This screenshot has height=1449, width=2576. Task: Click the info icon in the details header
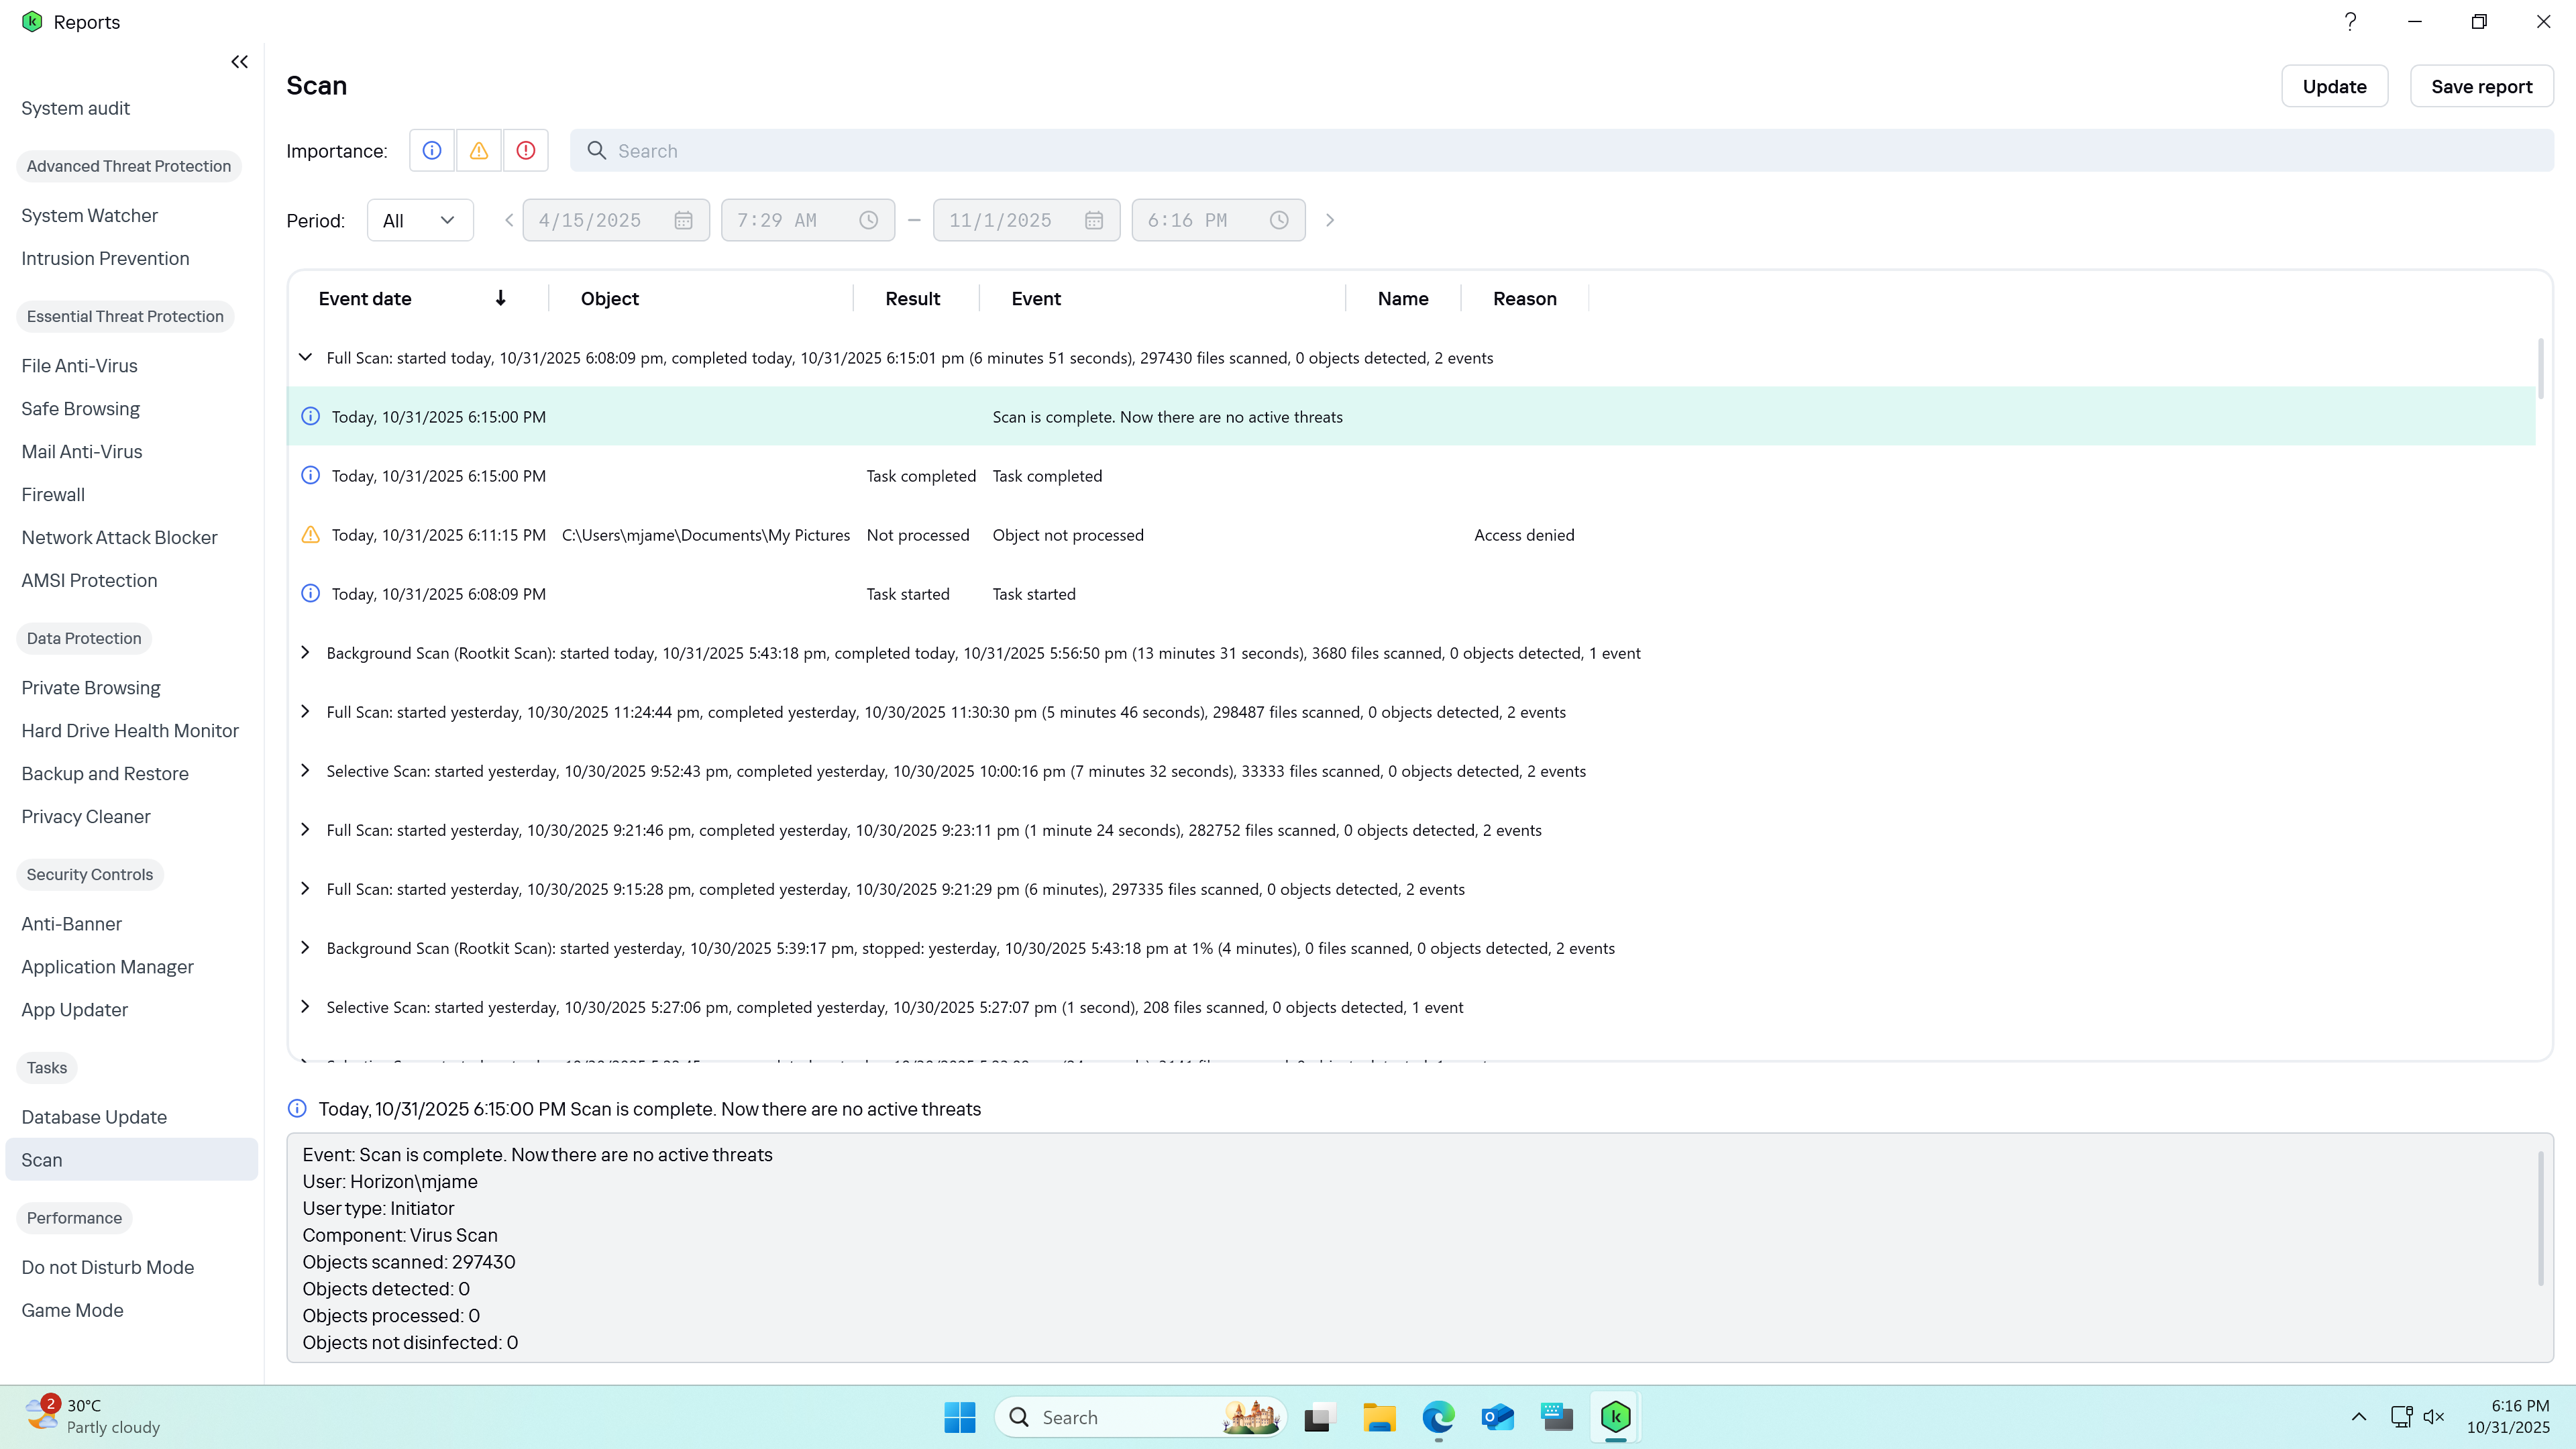tap(297, 1108)
